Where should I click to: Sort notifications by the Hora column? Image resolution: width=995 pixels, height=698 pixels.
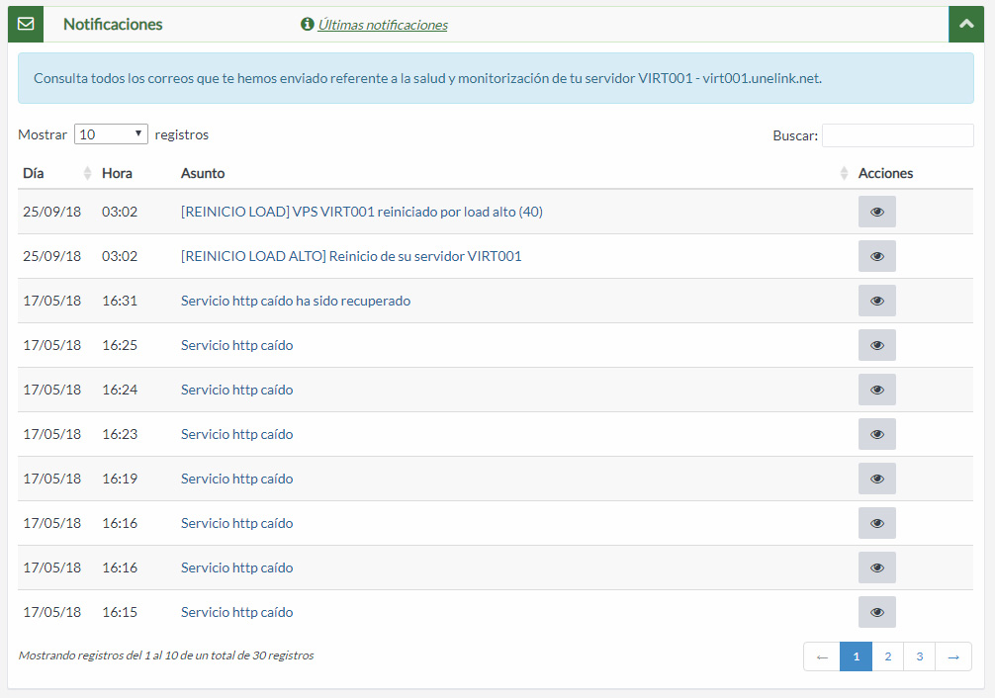point(117,172)
